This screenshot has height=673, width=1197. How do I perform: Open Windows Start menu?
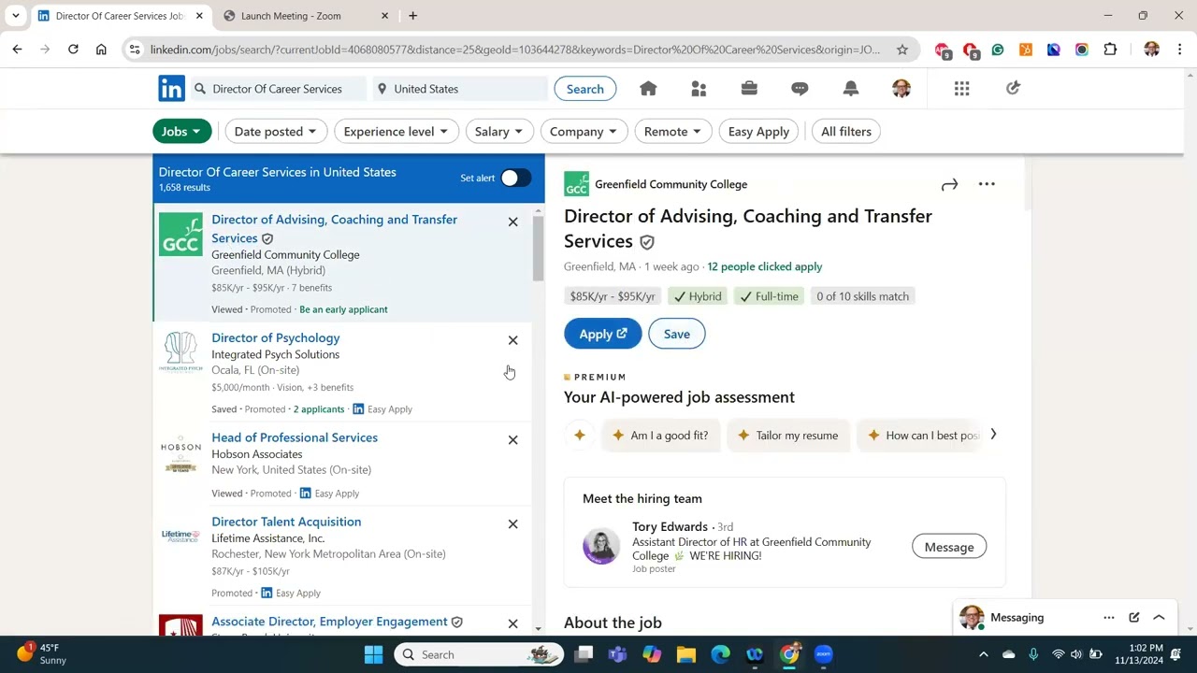tap(373, 654)
